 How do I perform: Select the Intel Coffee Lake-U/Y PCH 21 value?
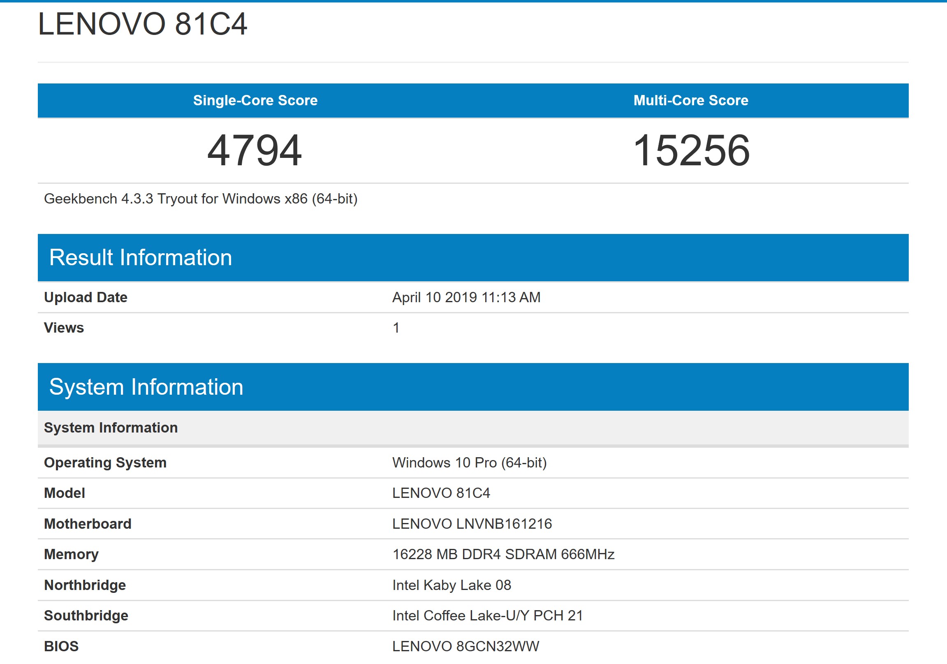(x=488, y=616)
